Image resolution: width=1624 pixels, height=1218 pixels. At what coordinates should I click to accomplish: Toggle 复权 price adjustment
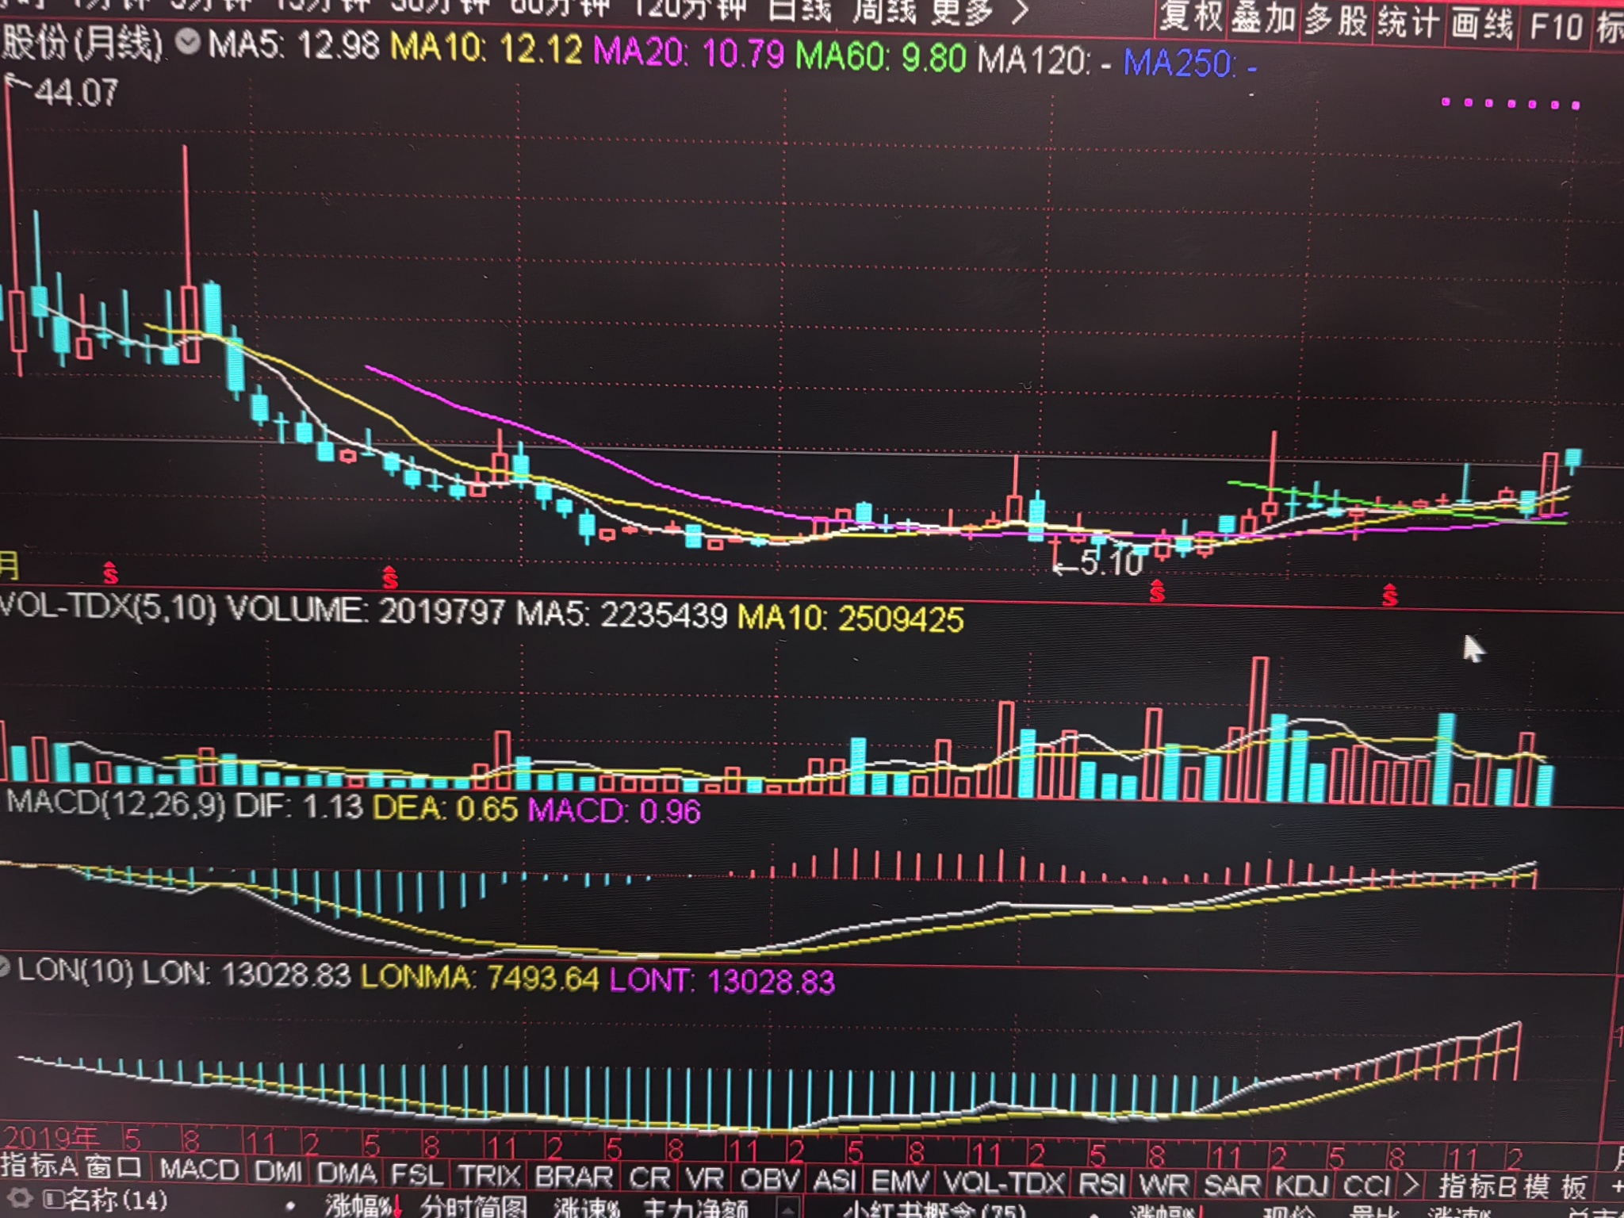click(1190, 17)
